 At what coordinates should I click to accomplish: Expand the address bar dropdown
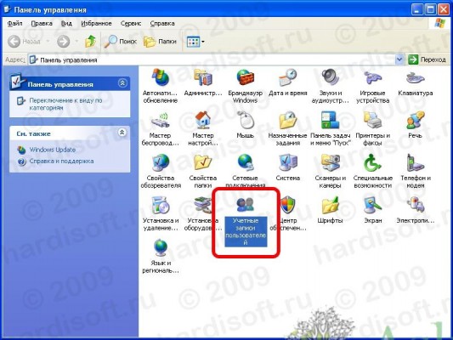[399, 59]
